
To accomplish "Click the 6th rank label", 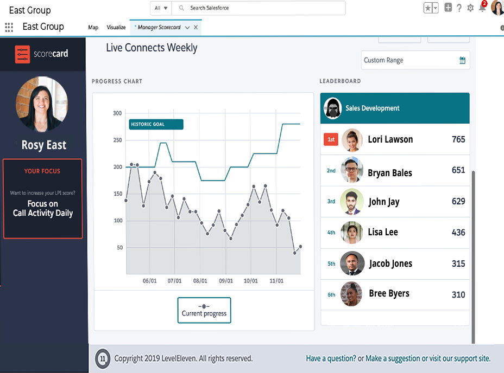I will 331,295.
